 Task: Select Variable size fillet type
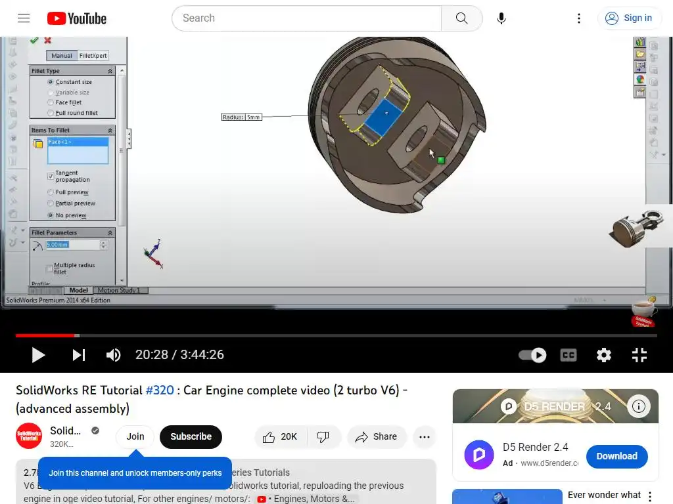[50, 93]
